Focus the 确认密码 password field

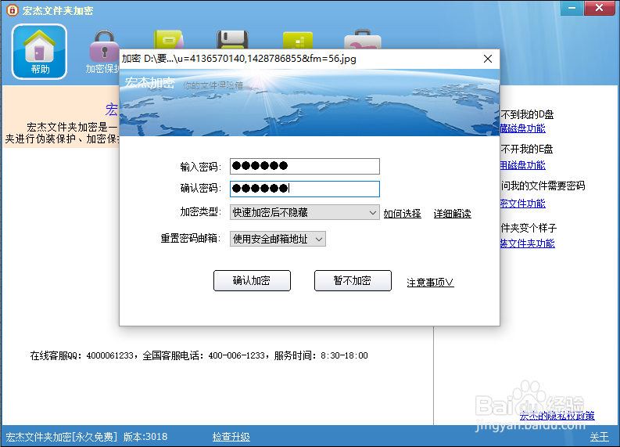click(304, 189)
